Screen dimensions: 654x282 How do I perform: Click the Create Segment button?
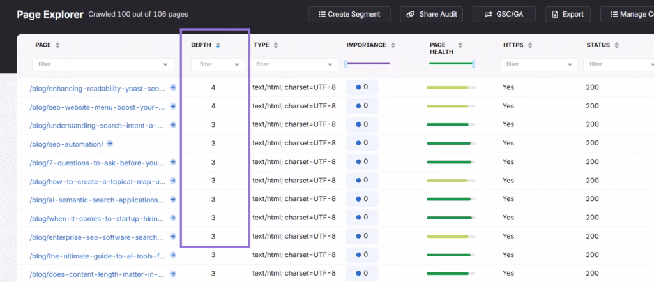(x=349, y=14)
